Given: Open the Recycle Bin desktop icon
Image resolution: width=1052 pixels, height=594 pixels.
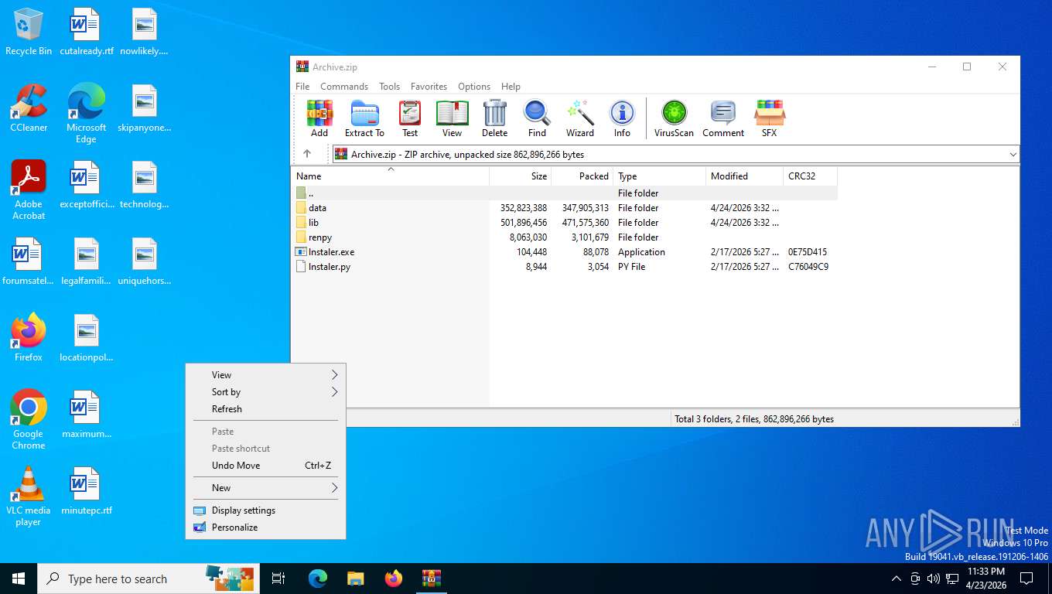Looking at the screenshot, I should 29,32.
